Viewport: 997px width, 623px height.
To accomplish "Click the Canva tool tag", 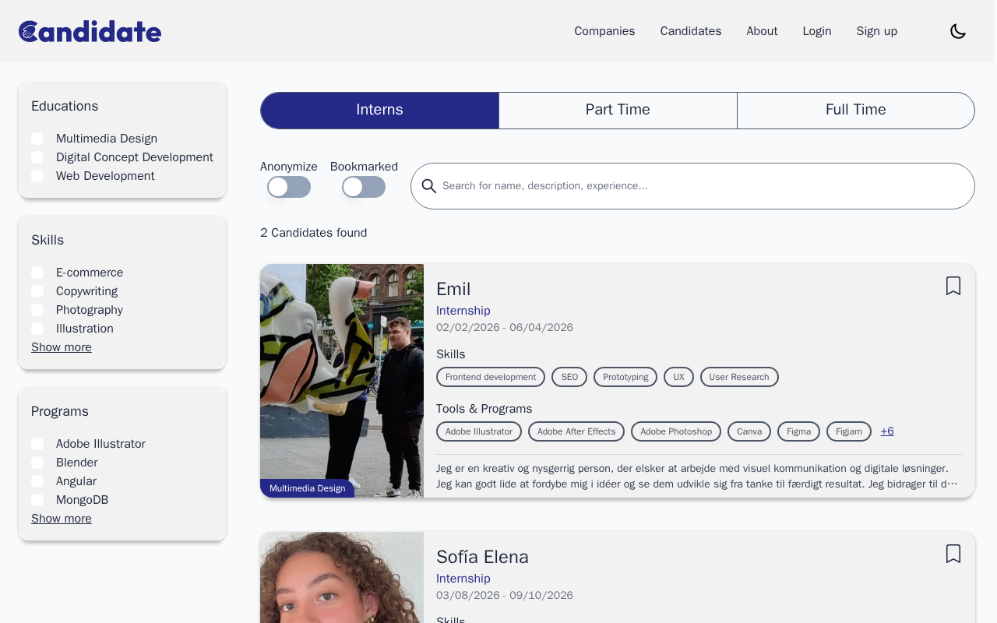I will [x=749, y=431].
